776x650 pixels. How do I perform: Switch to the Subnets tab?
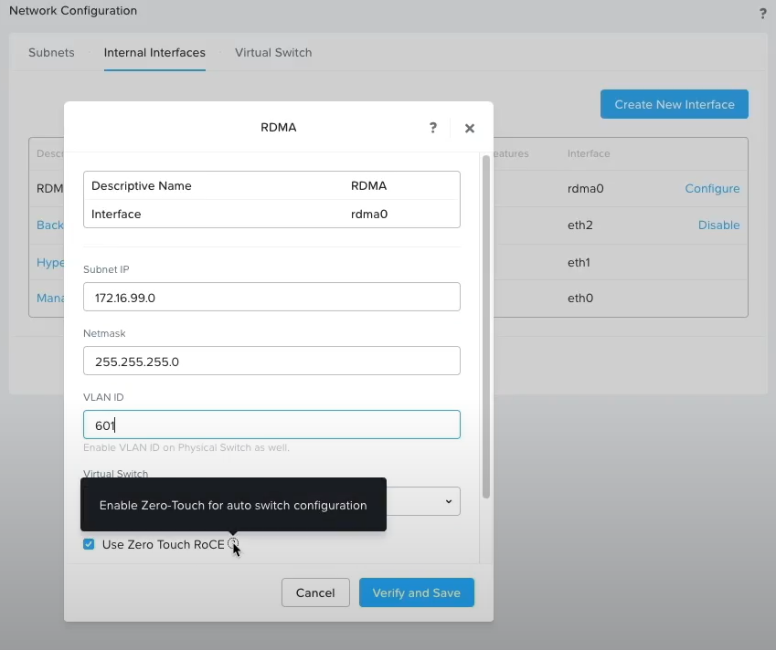pos(51,53)
